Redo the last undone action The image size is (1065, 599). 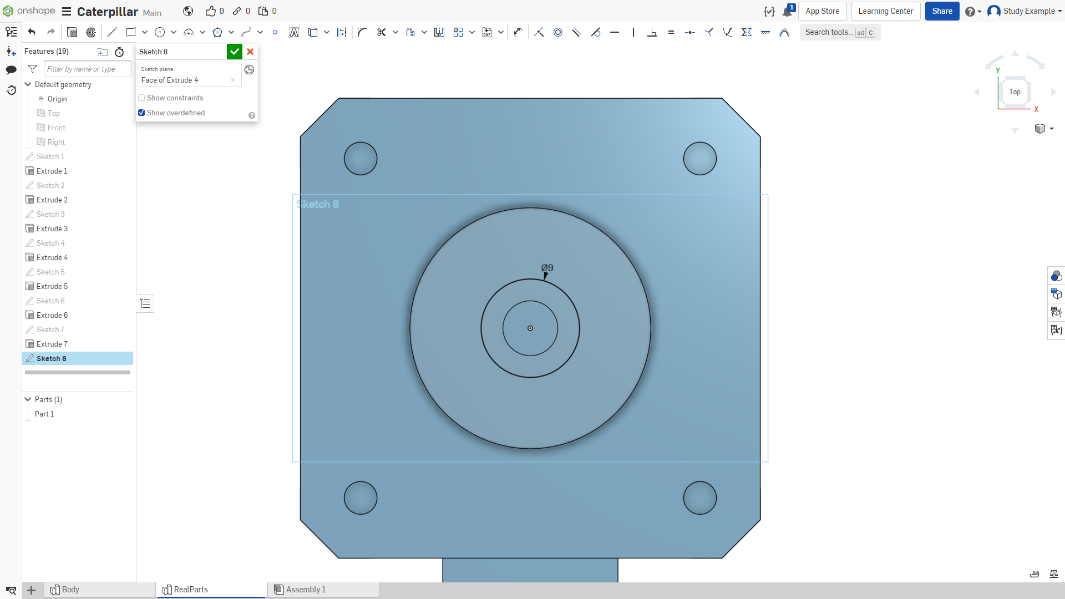point(51,32)
